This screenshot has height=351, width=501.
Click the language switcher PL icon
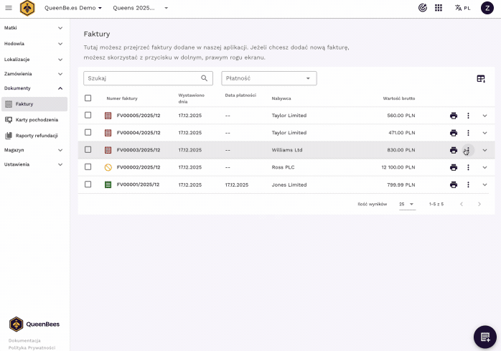tap(462, 8)
